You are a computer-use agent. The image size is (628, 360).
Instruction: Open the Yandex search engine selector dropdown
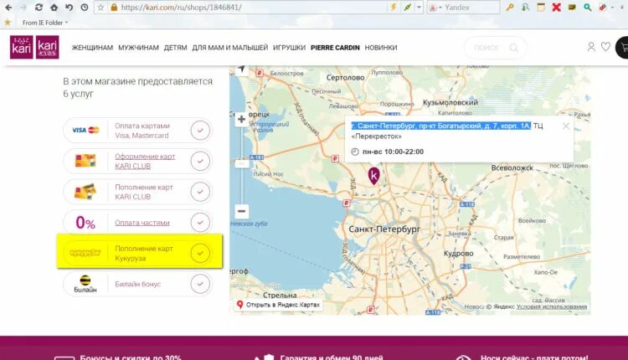click(435, 8)
